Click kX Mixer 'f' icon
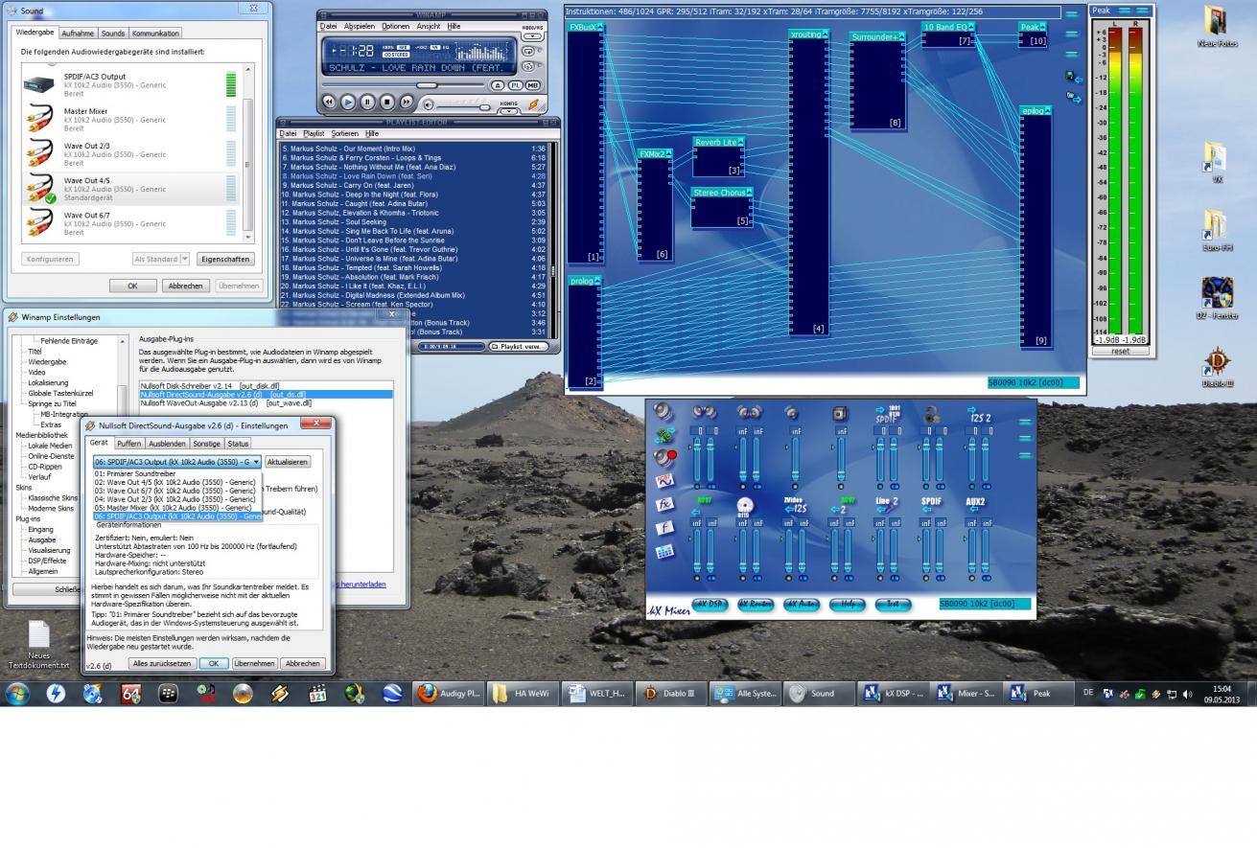Image resolution: width=1257 pixels, height=848 pixels. pos(664,527)
